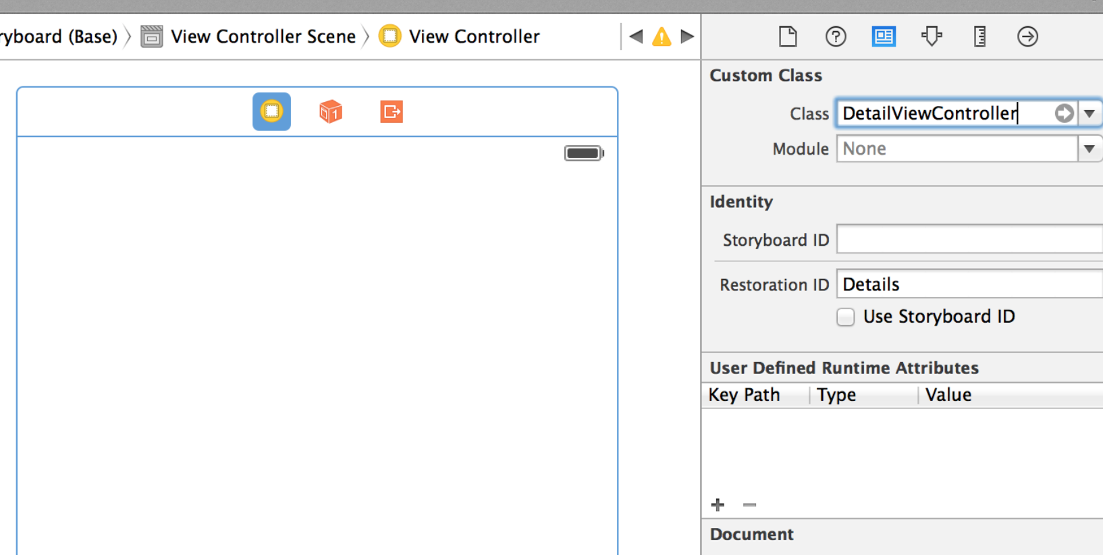Remove runtime attribute with minus button
This screenshot has height=555, width=1103.
click(749, 504)
